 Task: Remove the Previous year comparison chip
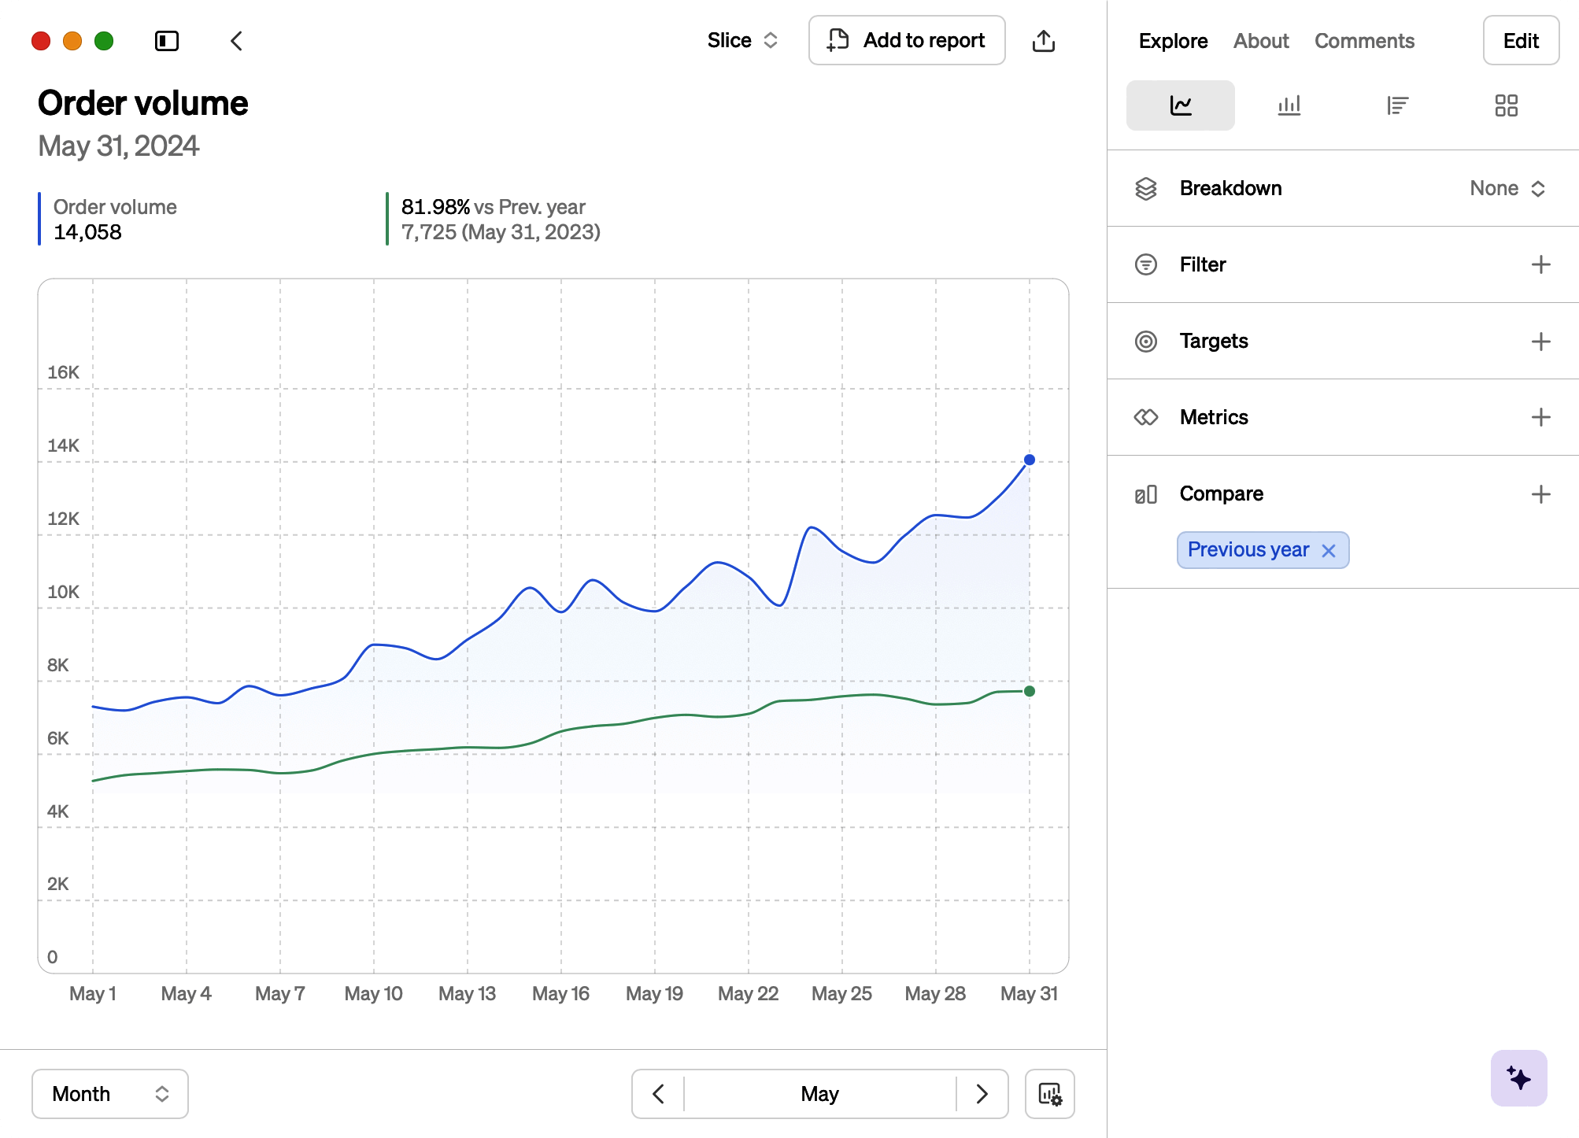[x=1329, y=551]
